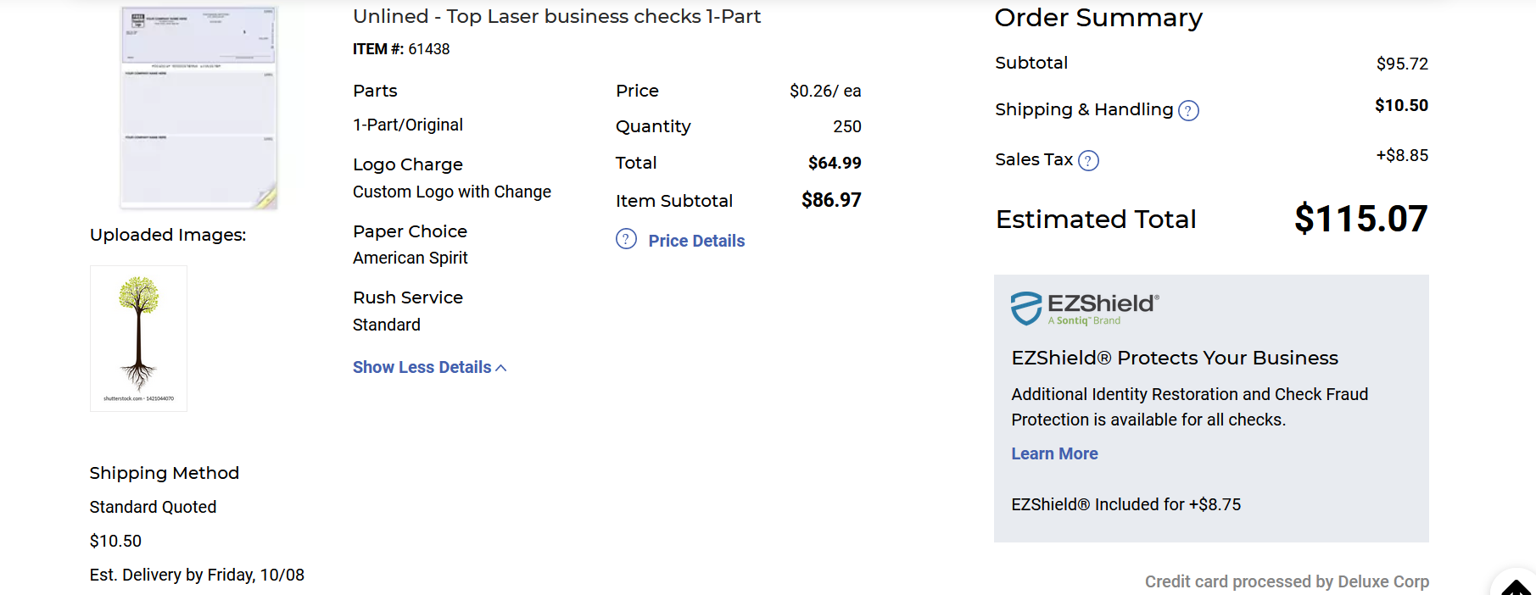Open the Price Details link

click(x=696, y=241)
